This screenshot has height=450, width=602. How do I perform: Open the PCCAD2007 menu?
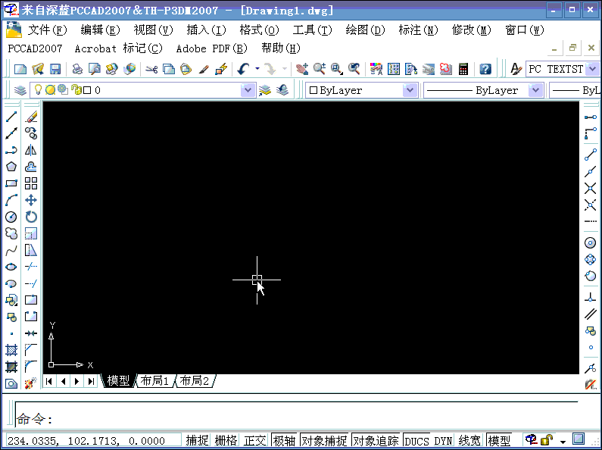point(35,48)
